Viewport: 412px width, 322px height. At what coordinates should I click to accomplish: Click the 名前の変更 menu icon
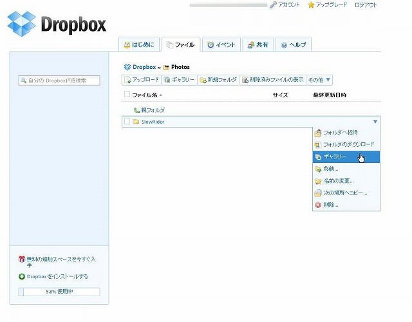click(318, 181)
